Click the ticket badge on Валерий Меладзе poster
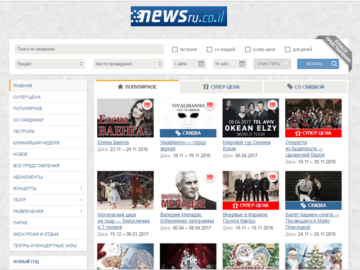The height and width of the screenshot is (270, 360). pyautogui.click(x=210, y=178)
